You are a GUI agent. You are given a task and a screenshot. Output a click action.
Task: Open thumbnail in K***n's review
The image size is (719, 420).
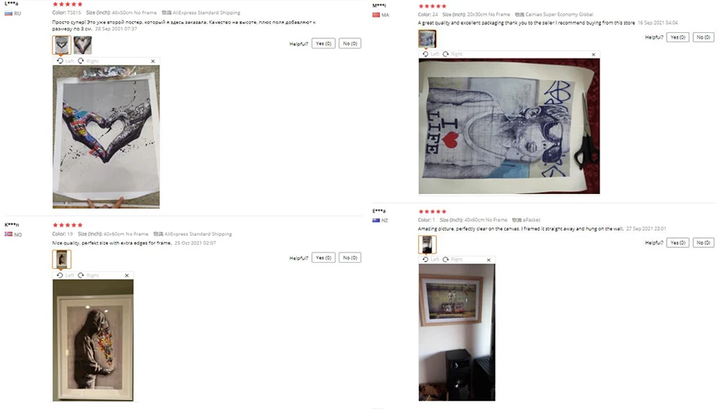point(62,260)
